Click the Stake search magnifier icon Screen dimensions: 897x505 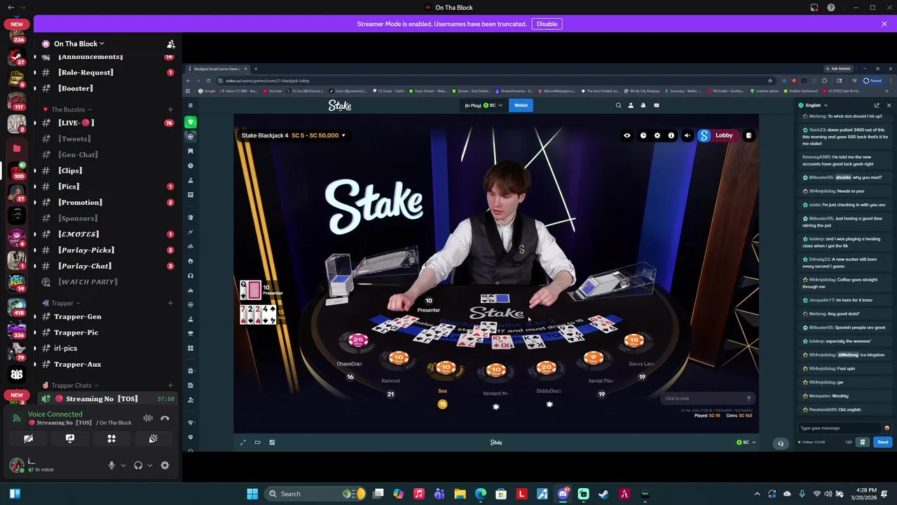(618, 105)
